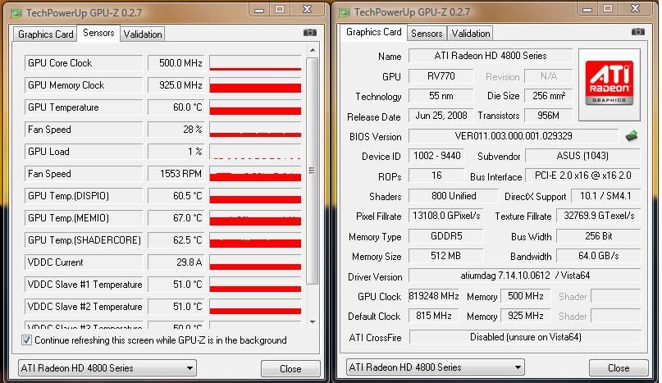Screen dimensions: 662x383
Task: Click the sensor list vertical scrollbar thumb
Action: pos(312,171)
